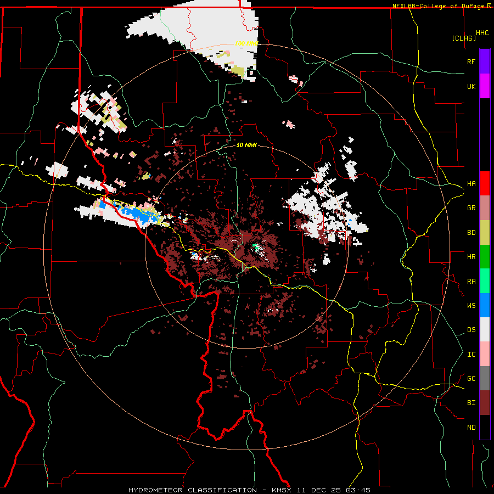This screenshot has width=494, height=494.
Task: Click the BI legend label
Action: pyautogui.click(x=471, y=403)
